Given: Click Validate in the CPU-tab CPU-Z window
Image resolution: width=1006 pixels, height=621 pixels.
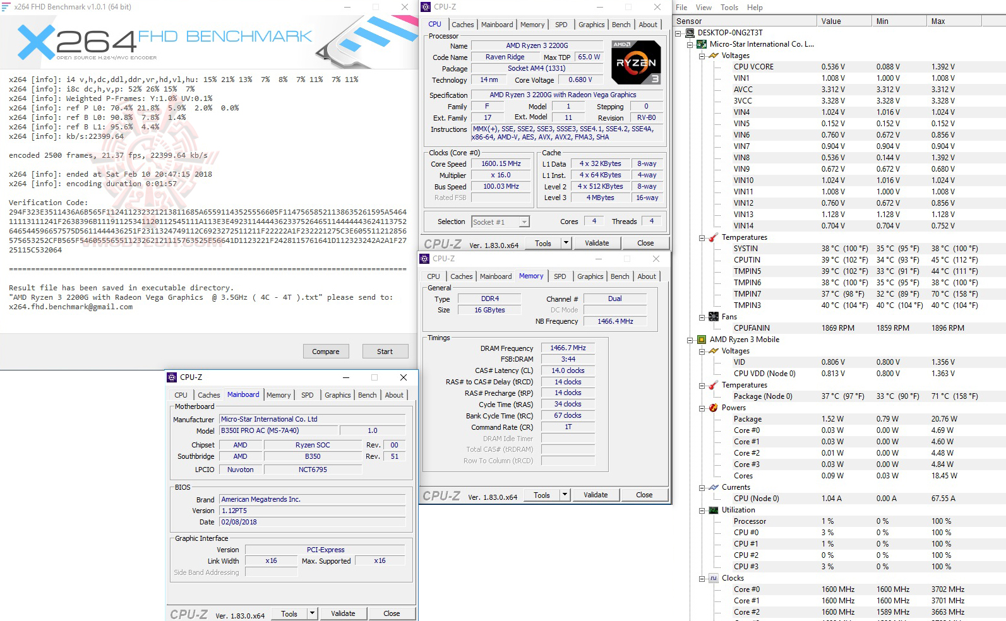Looking at the screenshot, I should [597, 243].
